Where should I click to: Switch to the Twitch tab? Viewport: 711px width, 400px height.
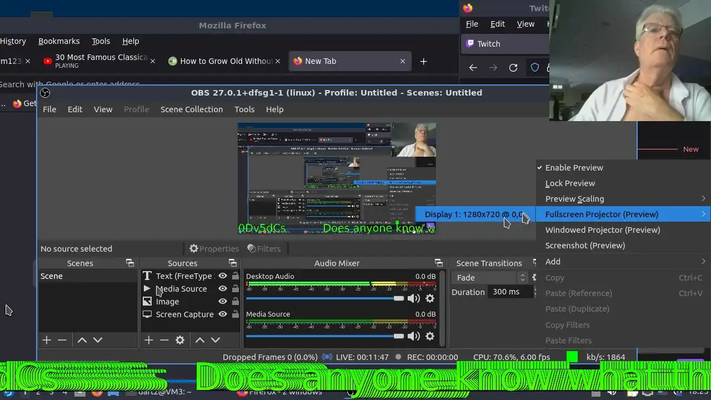tap(504, 44)
